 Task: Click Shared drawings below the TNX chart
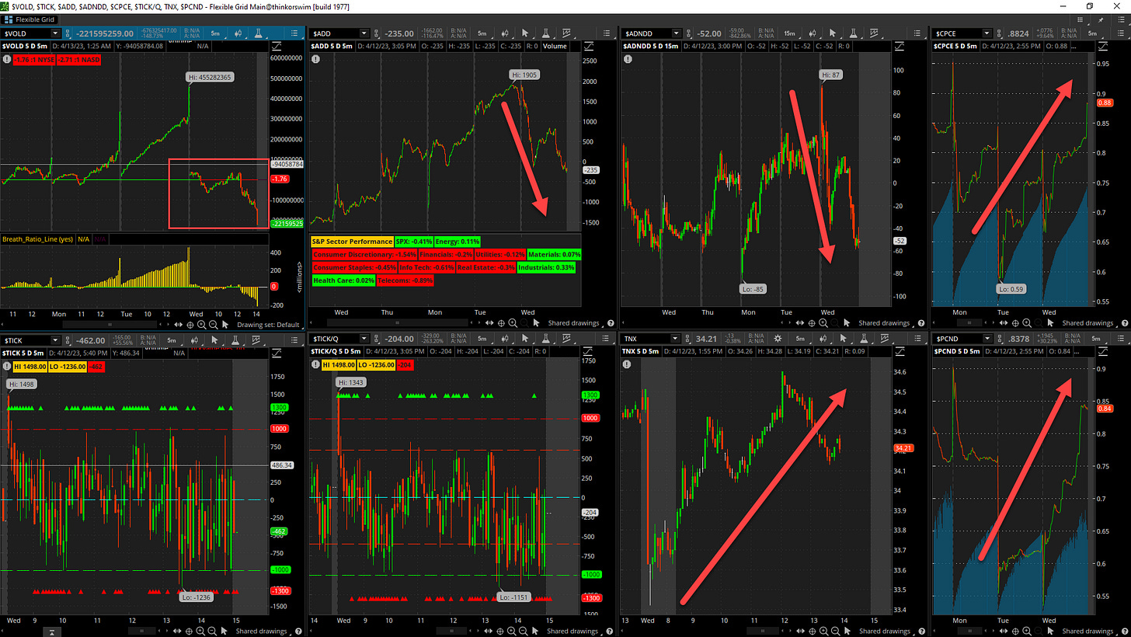pyautogui.click(x=883, y=631)
